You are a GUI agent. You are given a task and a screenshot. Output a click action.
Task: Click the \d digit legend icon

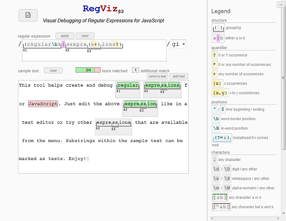(216, 169)
